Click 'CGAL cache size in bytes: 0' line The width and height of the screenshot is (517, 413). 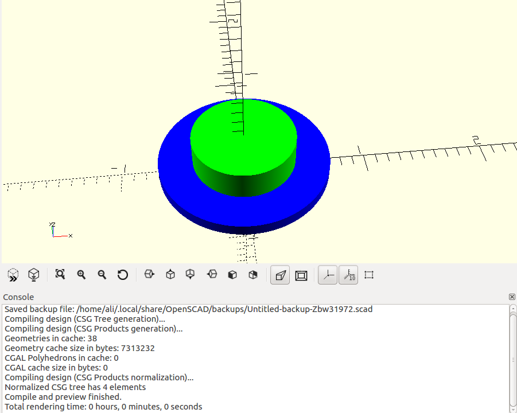click(56, 368)
